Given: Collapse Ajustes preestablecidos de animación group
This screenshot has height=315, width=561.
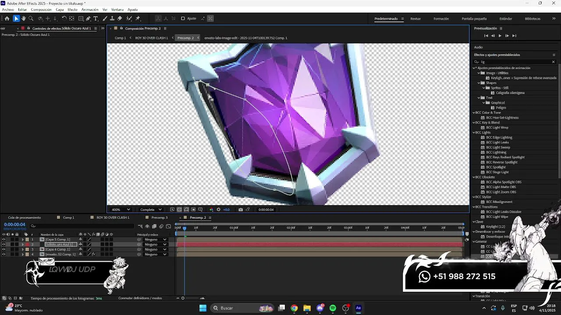Looking at the screenshot, I should [474, 68].
